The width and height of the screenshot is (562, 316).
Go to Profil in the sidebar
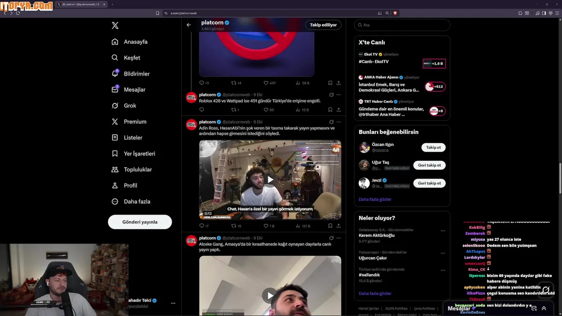[124, 186]
